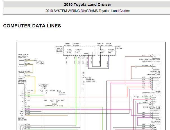Select the "(REAR OF CENTER CONSOLE)" text
170x130 pixels.
click(x=151, y=61)
